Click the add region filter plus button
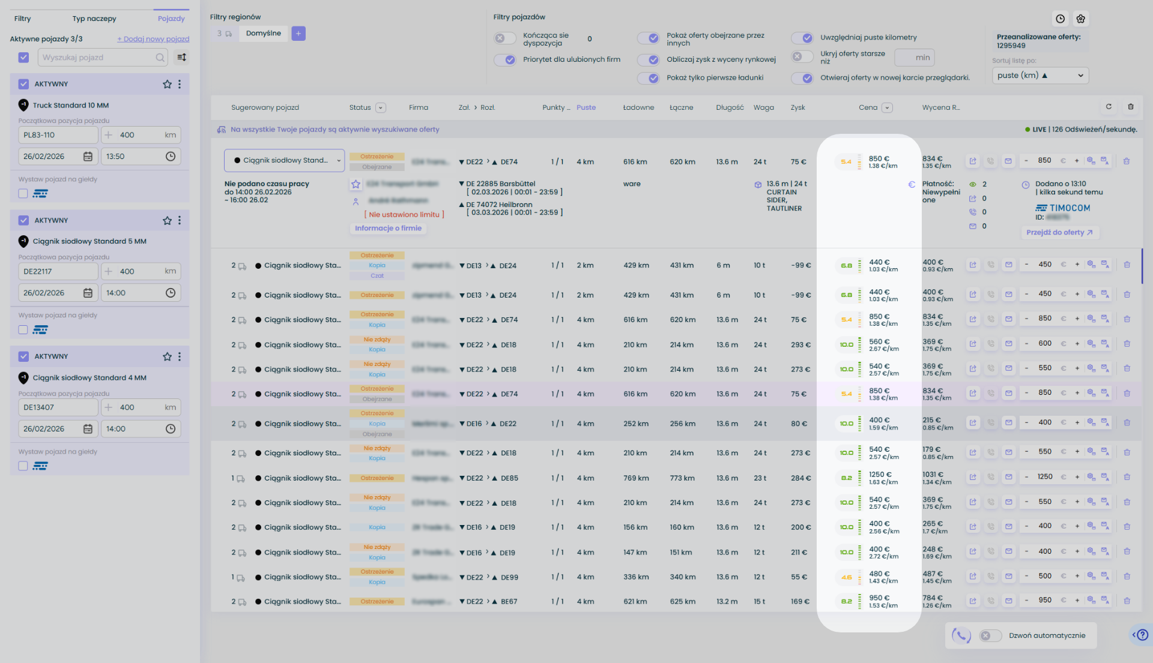Screen dimensions: 1153x663 click(x=298, y=34)
